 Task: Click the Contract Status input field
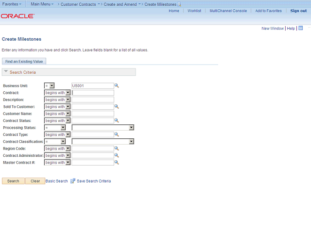(x=93, y=120)
